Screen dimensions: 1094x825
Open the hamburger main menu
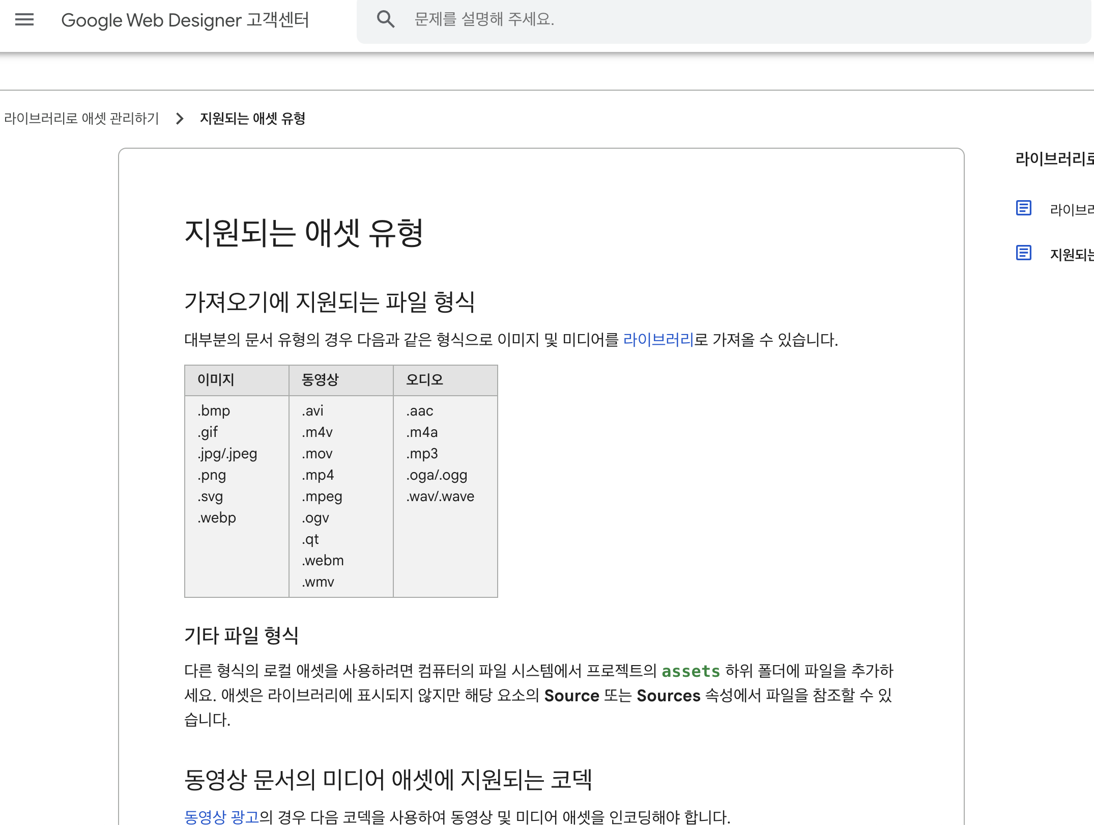pos(24,20)
